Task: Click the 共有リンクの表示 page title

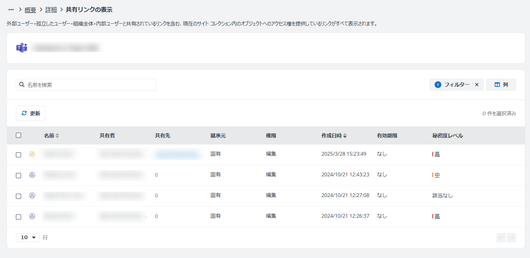Action: tap(89, 10)
